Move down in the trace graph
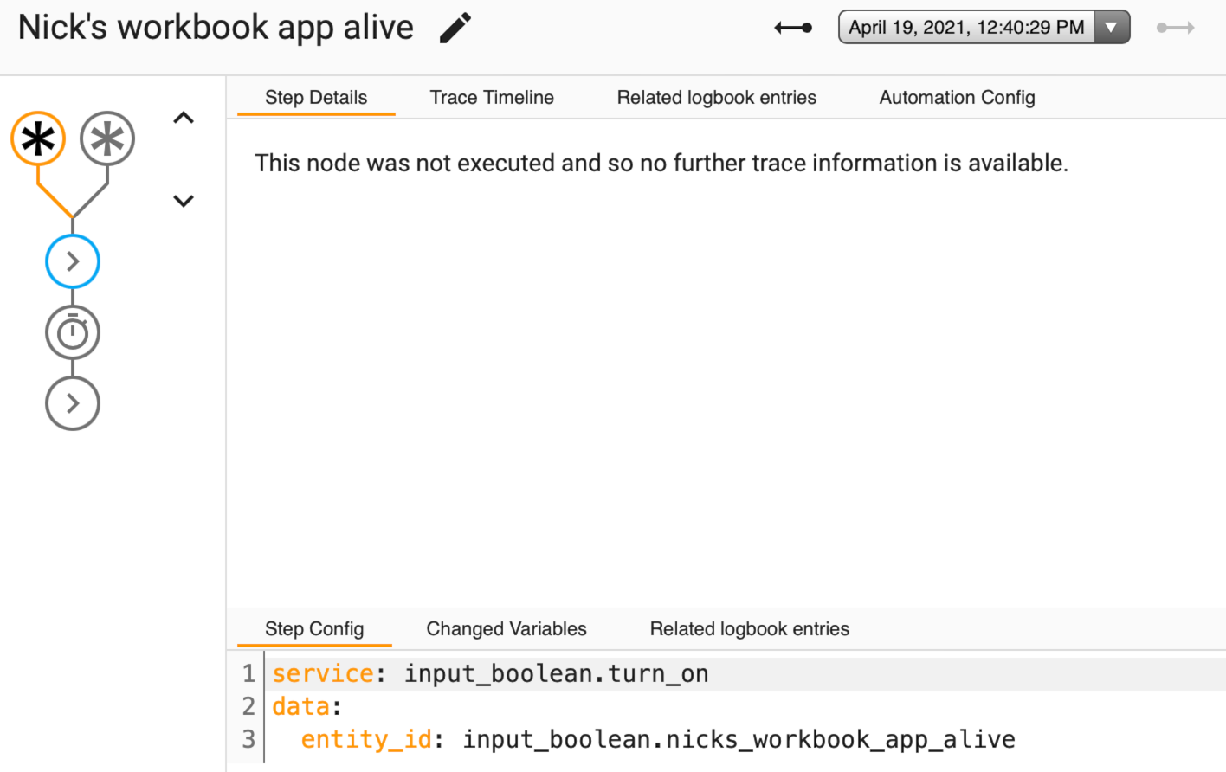This screenshot has width=1226, height=772. click(183, 200)
